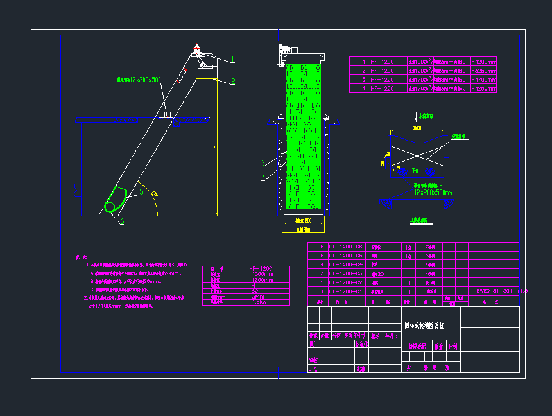Select callout balloon 1 on the elevation view

point(232,60)
